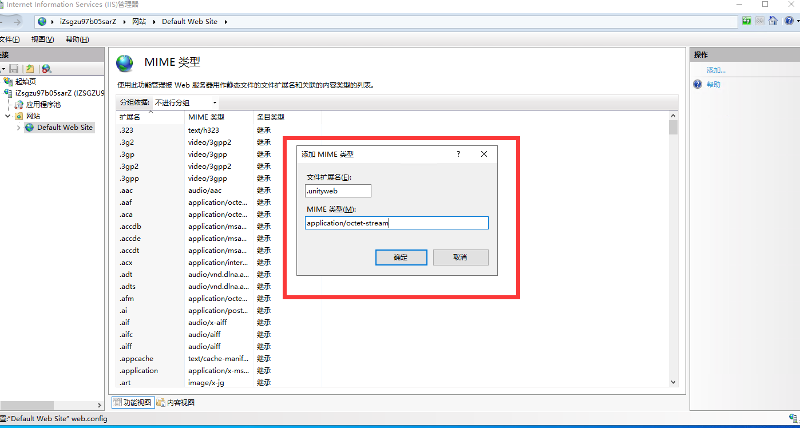Click the save icon in connections toolbar

pyautogui.click(x=14, y=69)
